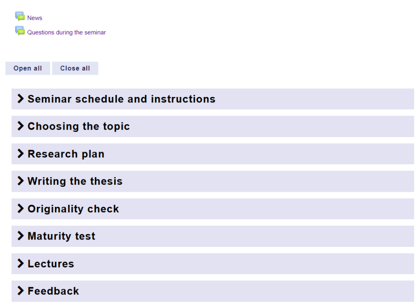The image size is (418, 303).
Task: Open the Feedback section heading
Action: tap(53, 291)
